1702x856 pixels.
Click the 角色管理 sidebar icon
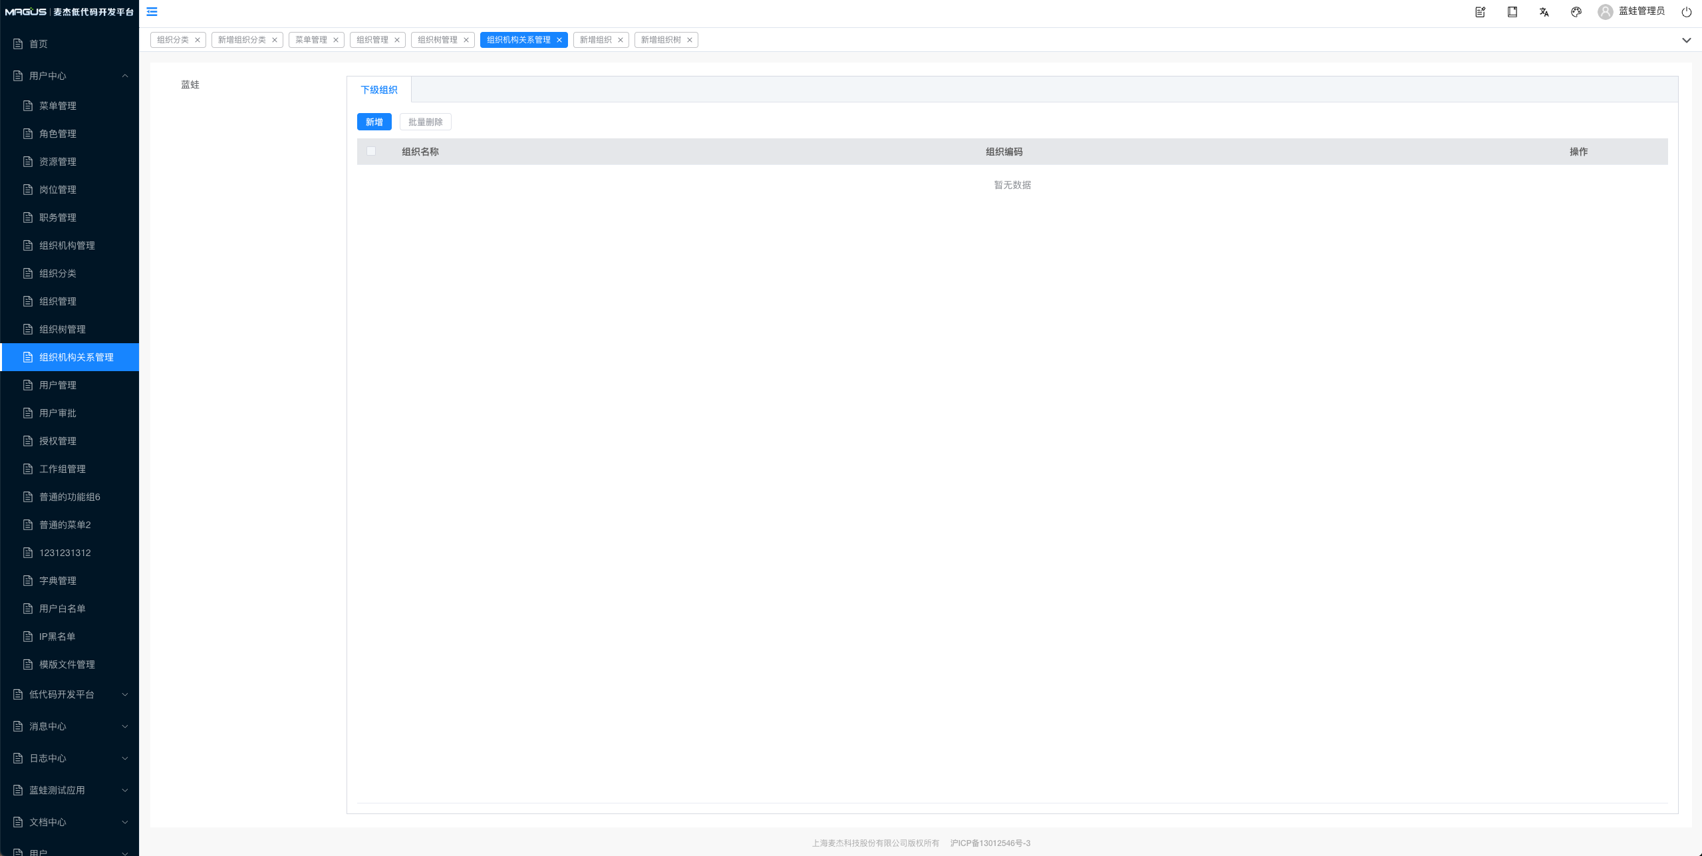pos(28,134)
